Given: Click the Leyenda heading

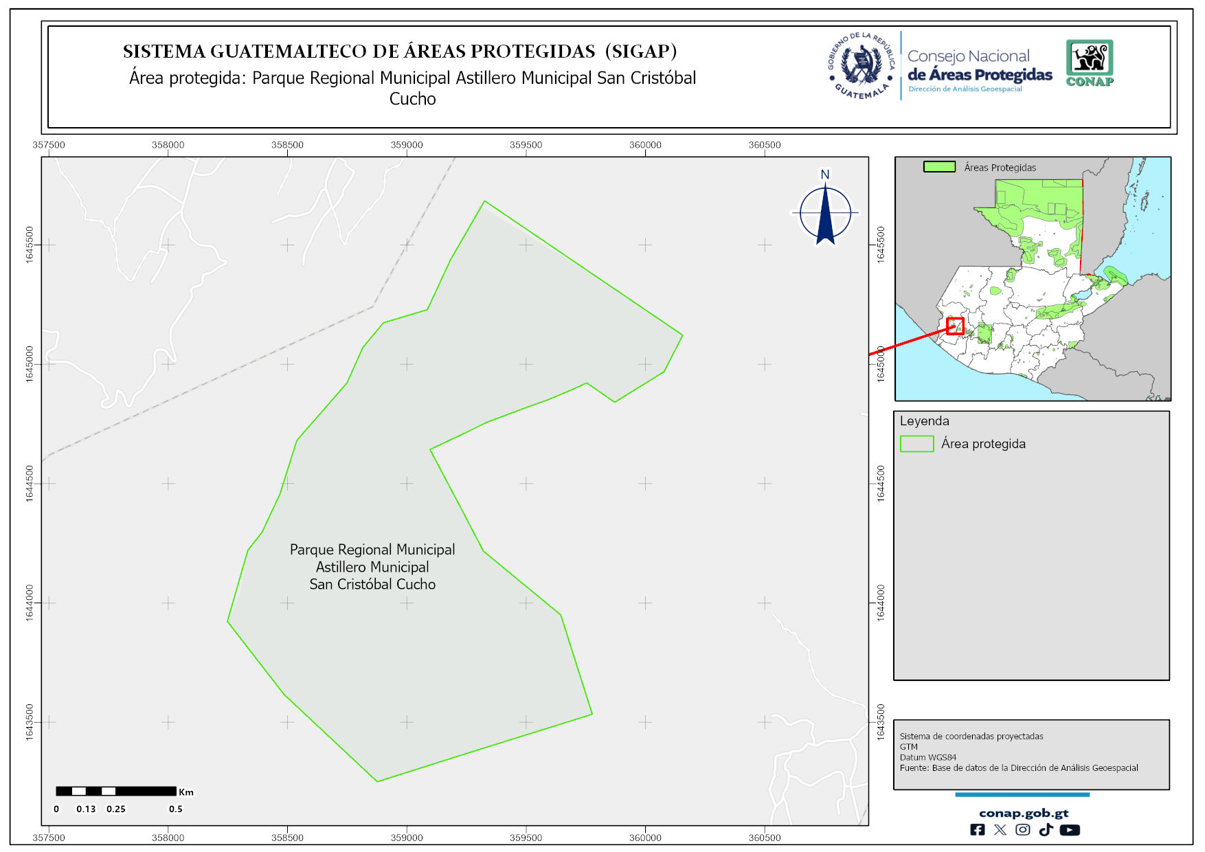Looking at the screenshot, I should coord(924,421).
